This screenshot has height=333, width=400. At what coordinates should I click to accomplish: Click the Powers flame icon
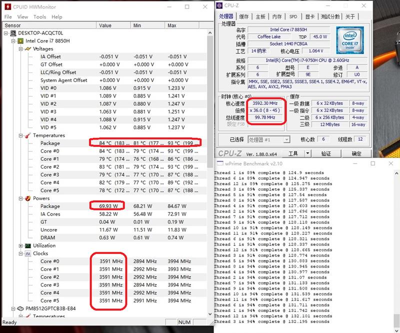click(x=28, y=198)
